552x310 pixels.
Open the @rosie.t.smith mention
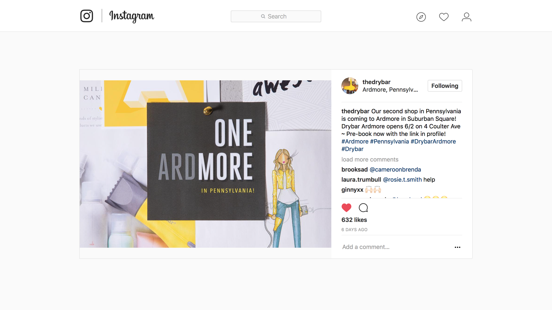(402, 180)
